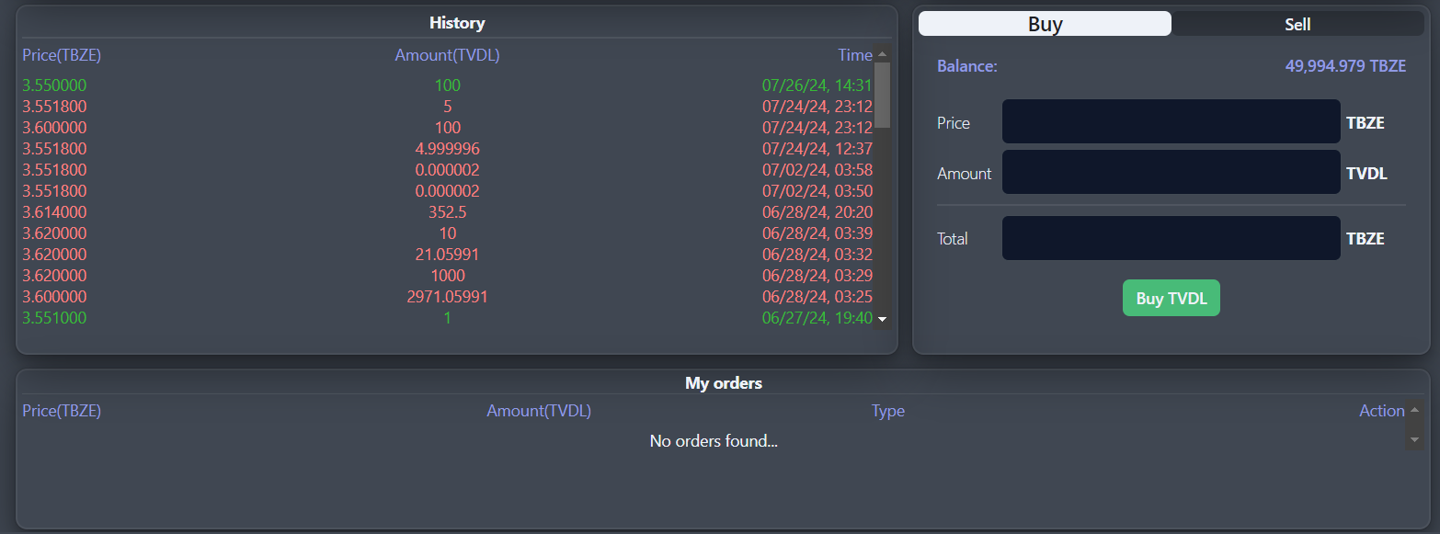This screenshot has width=1440, height=534.
Task: Click the 3.551000 green price entry
Action: pyautogui.click(x=54, y=318)
